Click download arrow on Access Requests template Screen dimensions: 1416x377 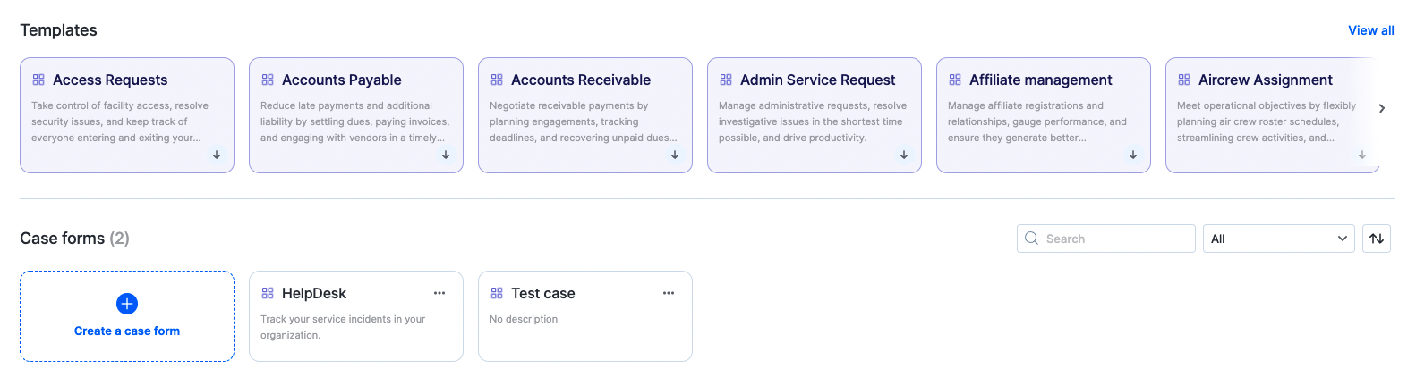[217, 155]
